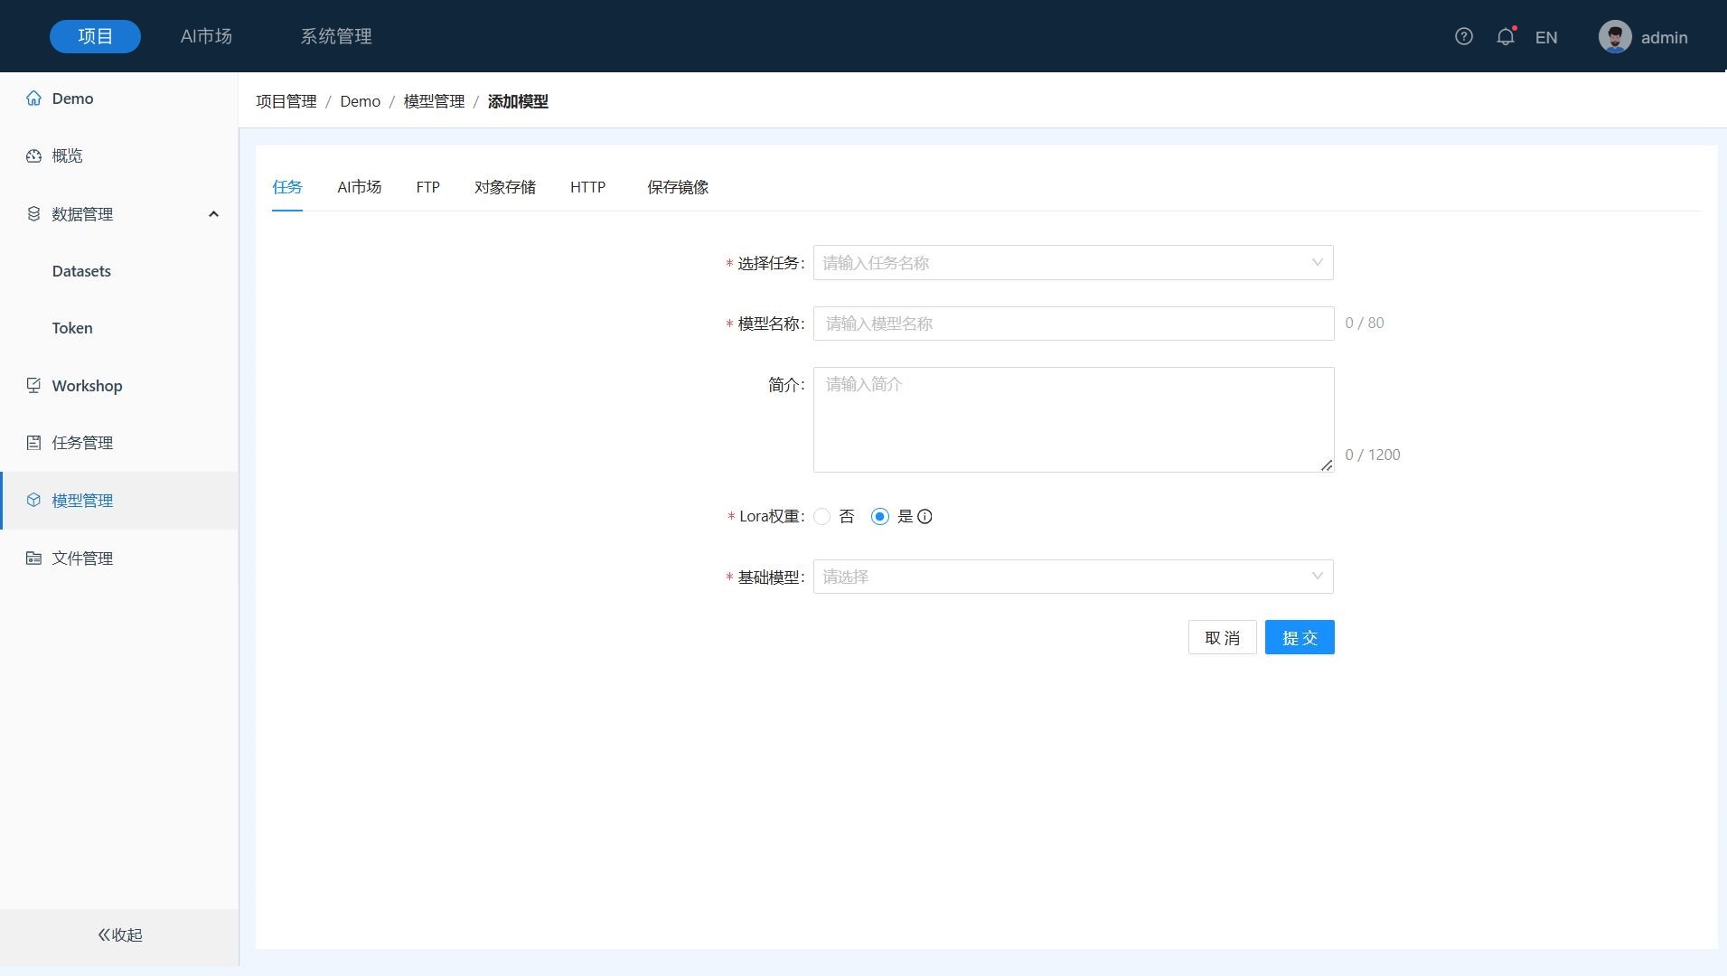The width and height of the screenshot is (1727, 976).
Task: Click the 任务管理 sidebar icon
Action: click(33, 443)
